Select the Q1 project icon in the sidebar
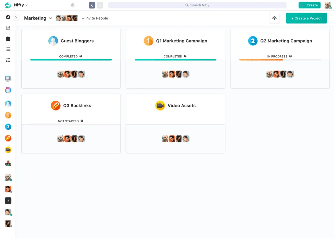 click(x=8, y=115)
